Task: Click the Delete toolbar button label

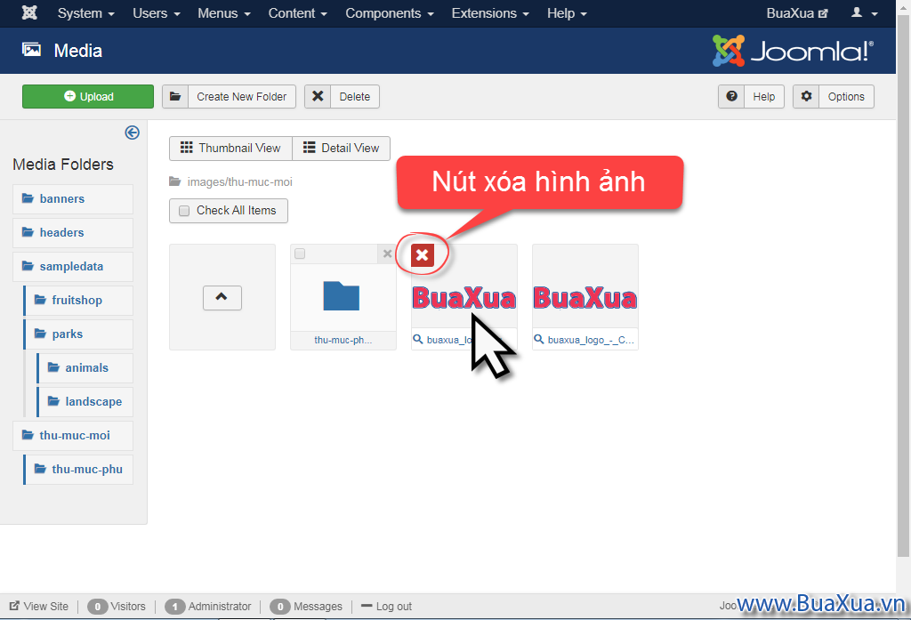Action: coord(355,96)
